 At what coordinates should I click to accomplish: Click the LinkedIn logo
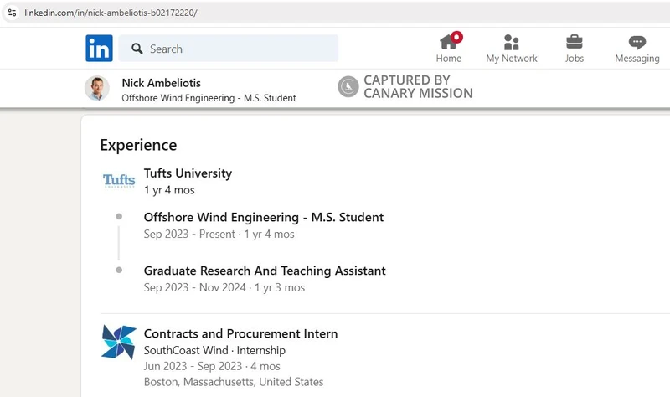coord(99,49)
